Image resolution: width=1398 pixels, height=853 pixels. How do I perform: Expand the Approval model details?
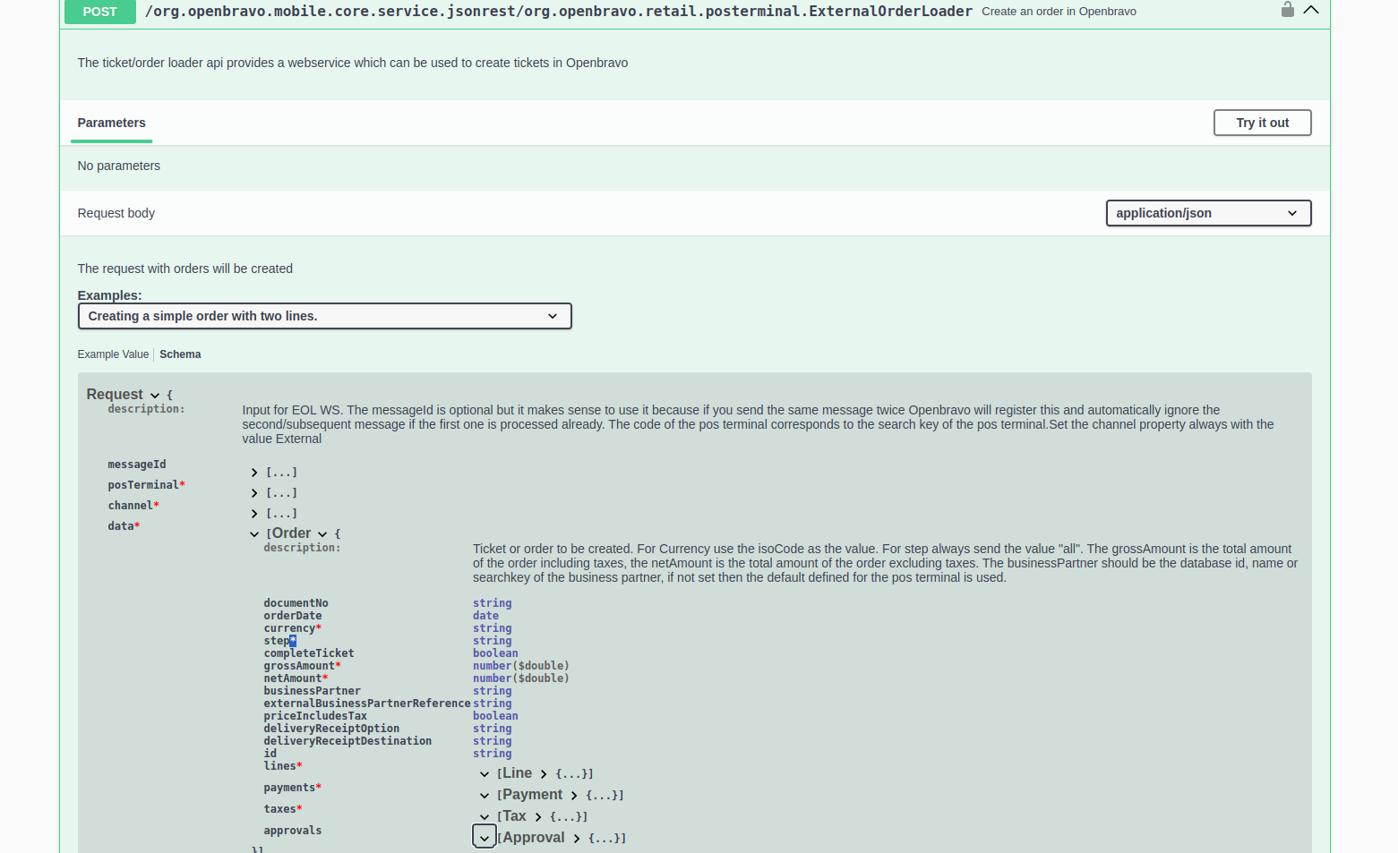577,839
